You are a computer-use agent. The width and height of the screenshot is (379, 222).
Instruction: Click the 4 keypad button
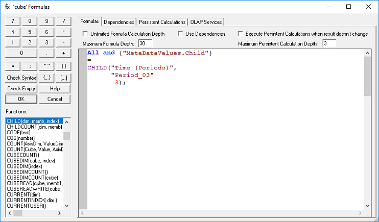coord(13,32)
